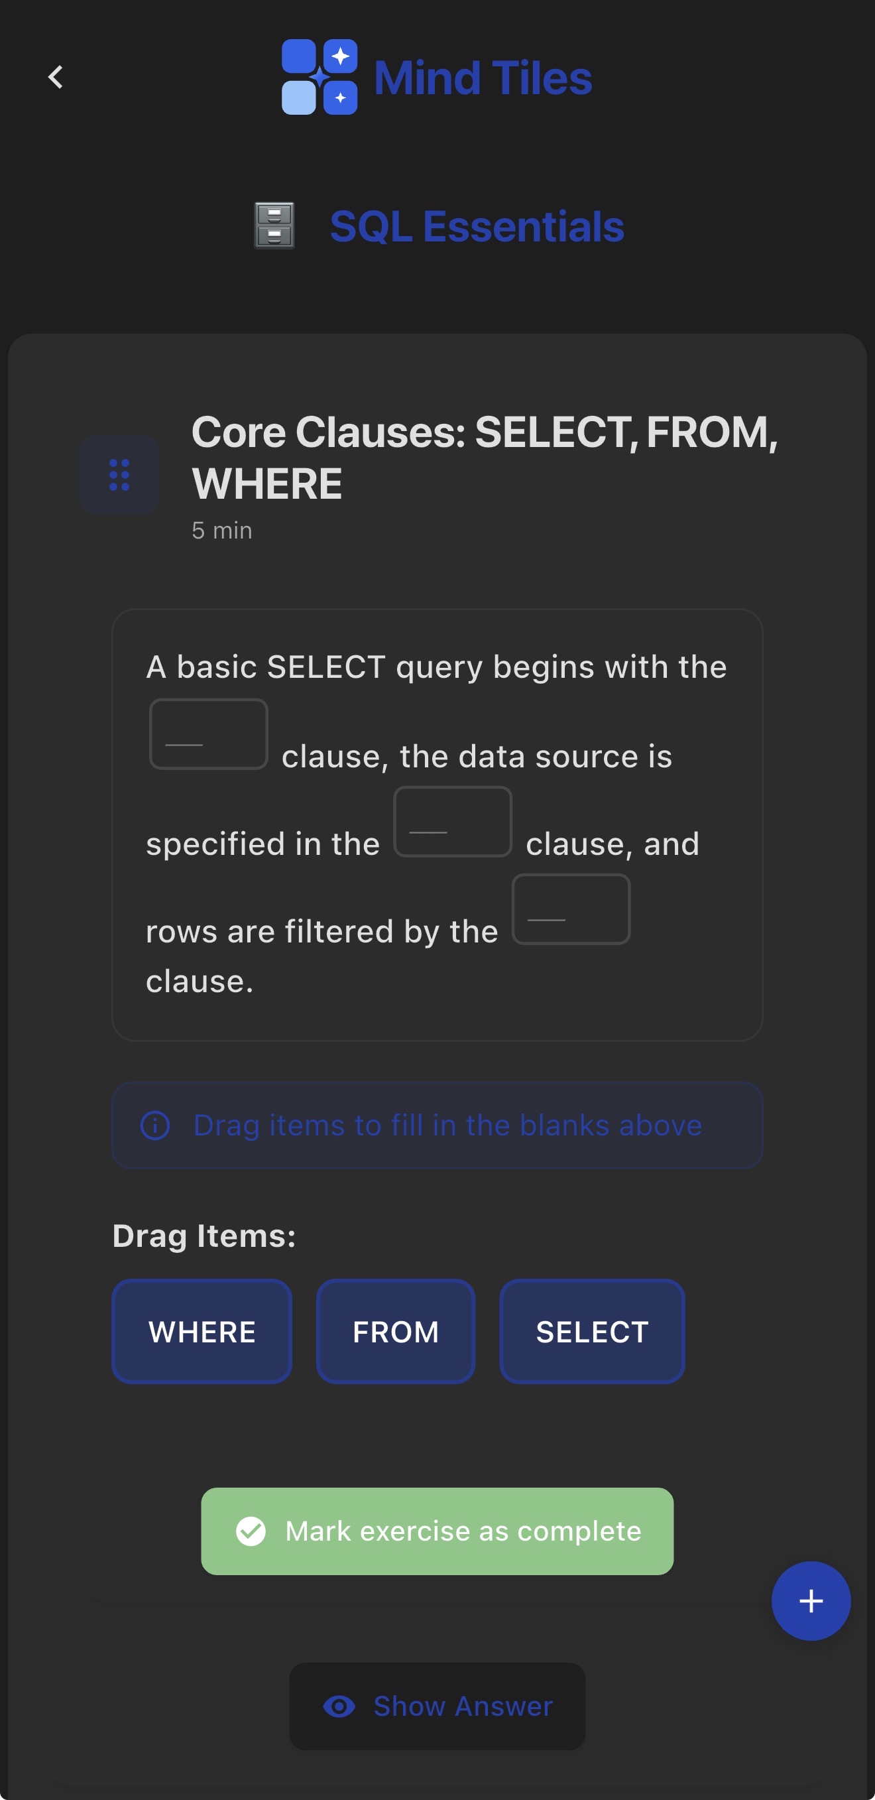Click the first blank after begins with the
875x1800 pixels.
coord(208,732)
